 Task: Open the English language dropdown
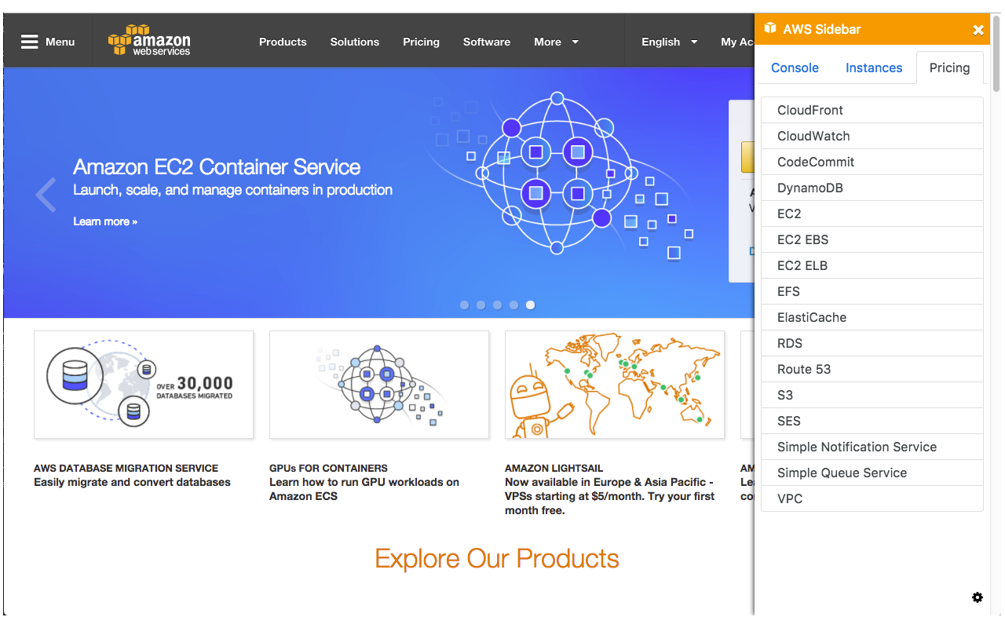(668, 42)
